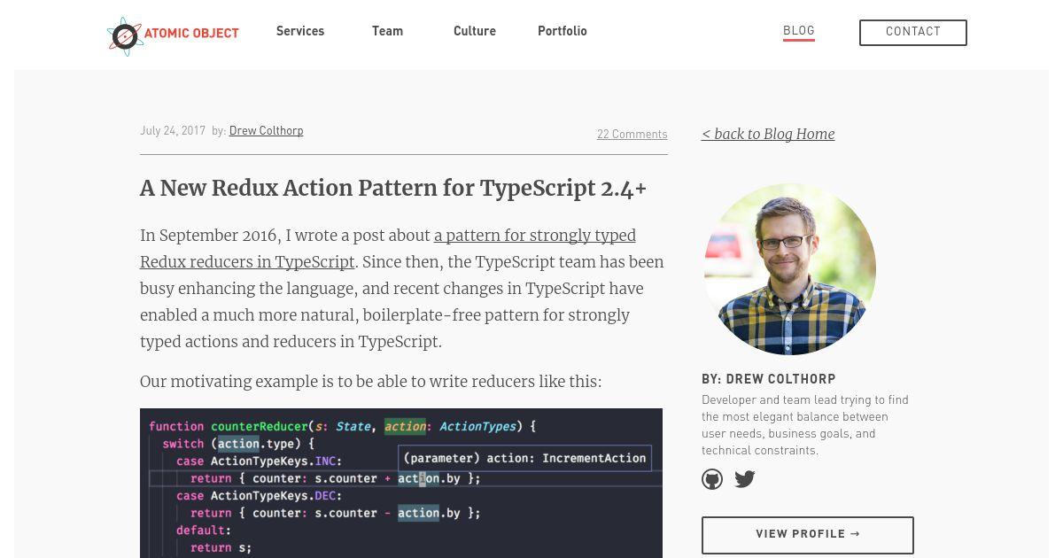
Task: Click the counterReducer code screenshot
Action: (x=401, y=484)
